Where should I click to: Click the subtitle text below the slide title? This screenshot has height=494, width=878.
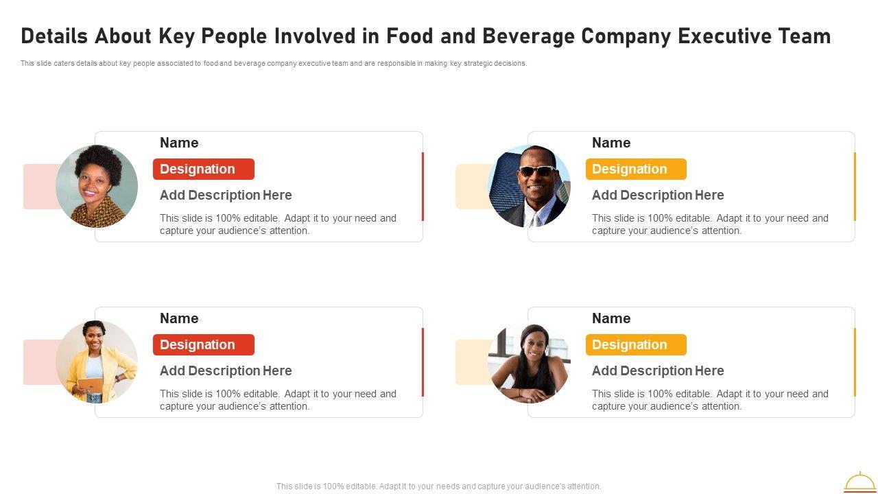click(274, 63)
